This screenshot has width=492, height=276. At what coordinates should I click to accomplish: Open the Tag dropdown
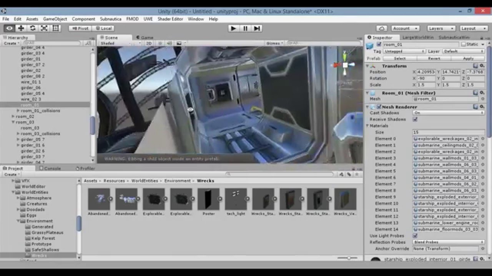404,51
